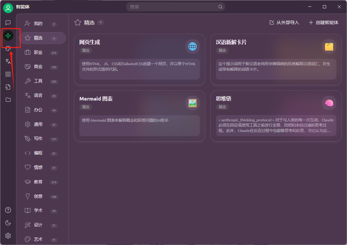
Task: Click inside the 搜索 search field
Action: tap(175, 7)
